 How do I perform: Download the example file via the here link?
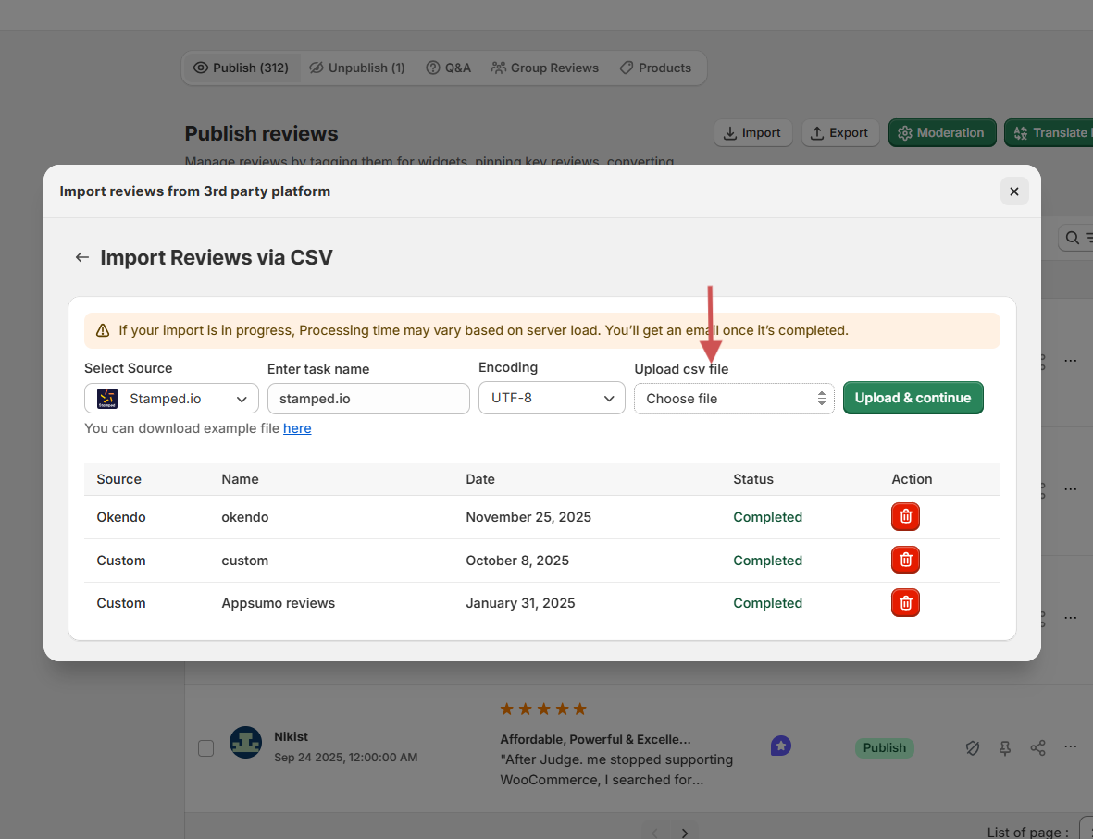point(297,428)
